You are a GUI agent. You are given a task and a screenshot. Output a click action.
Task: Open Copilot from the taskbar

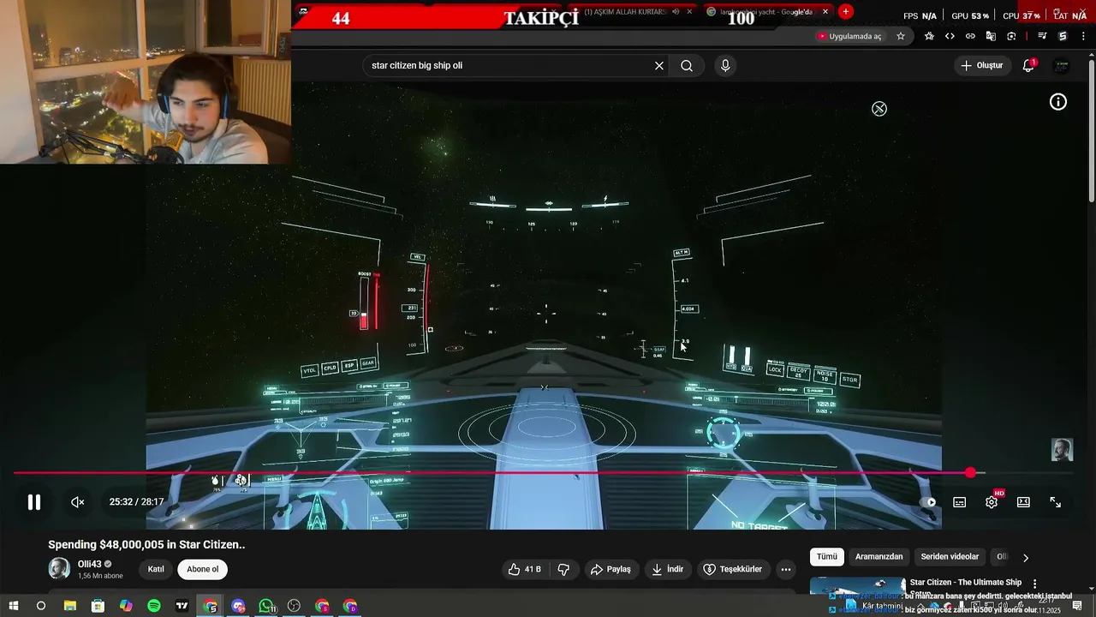pyautogui.click(x=126, y=607)
